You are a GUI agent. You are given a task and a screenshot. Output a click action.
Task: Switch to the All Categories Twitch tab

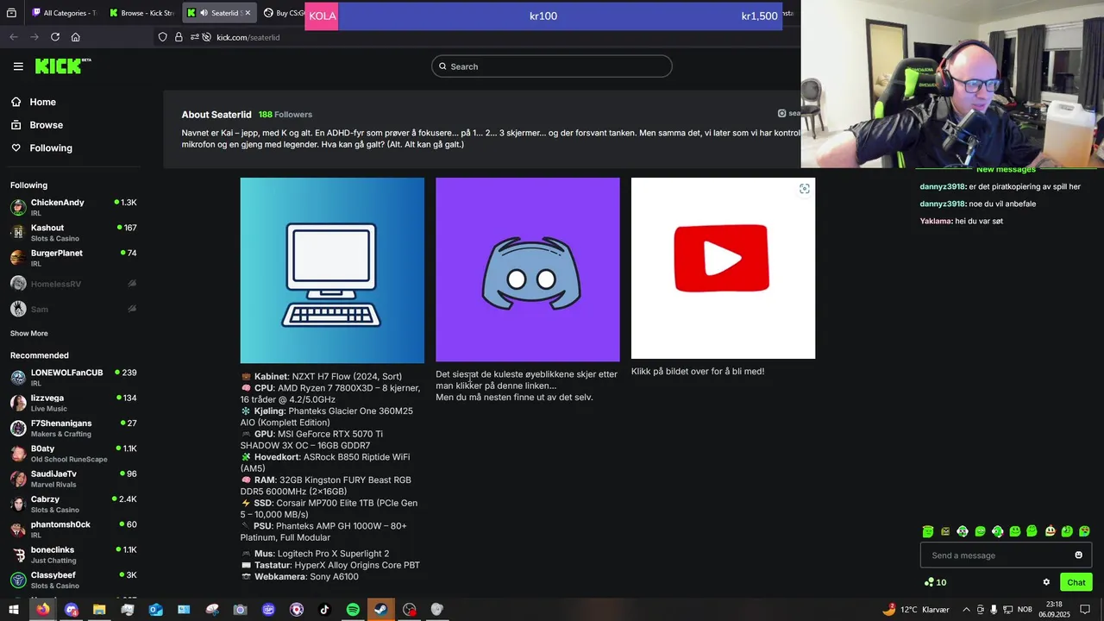[x=64, y=13]
